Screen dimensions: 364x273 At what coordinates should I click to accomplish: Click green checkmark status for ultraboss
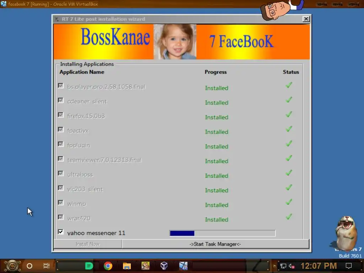coord(289,173)
